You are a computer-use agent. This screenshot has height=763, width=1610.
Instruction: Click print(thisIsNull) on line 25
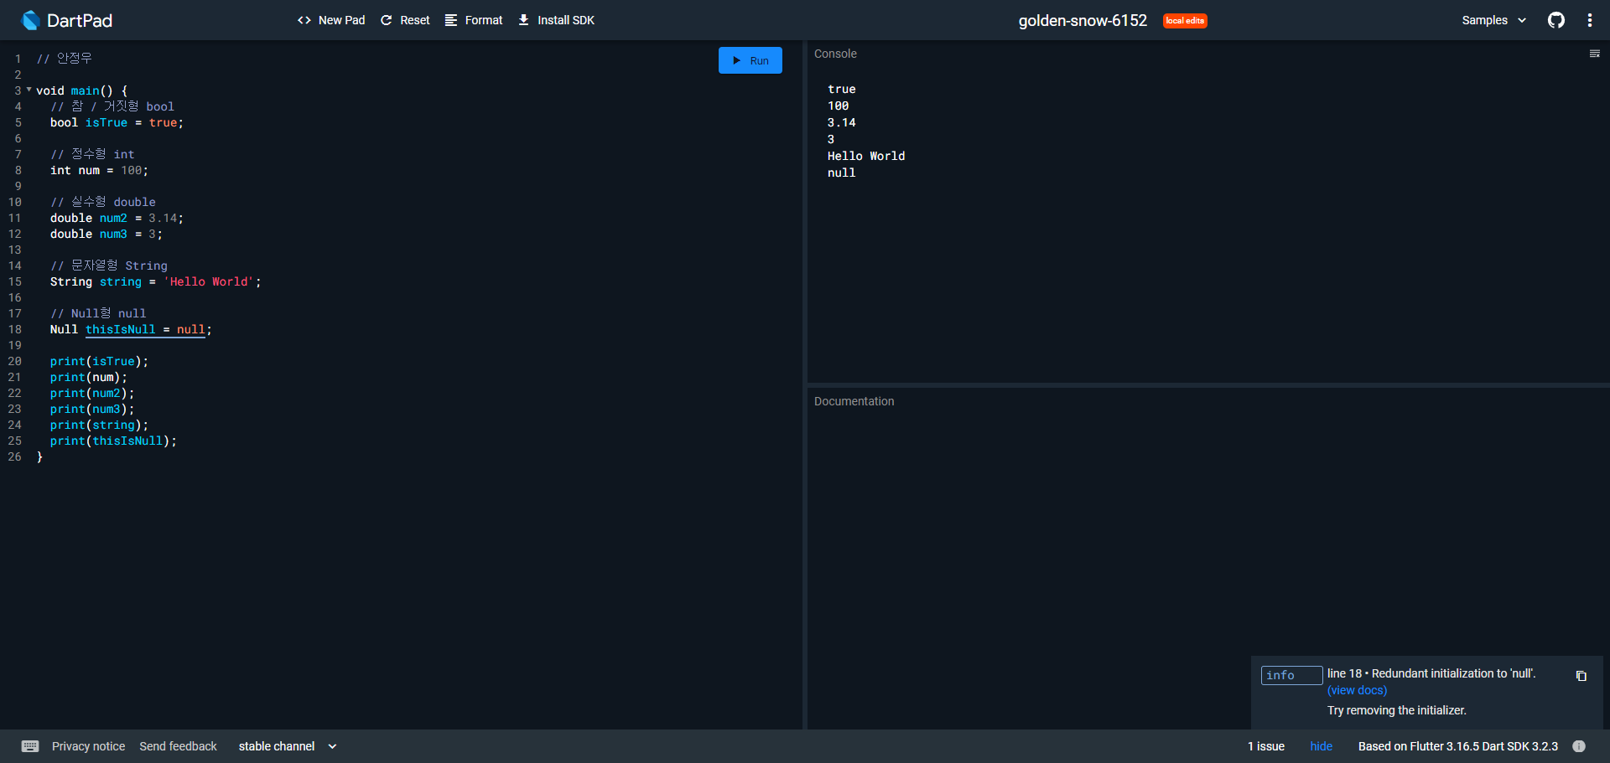[x=113, y=441]
